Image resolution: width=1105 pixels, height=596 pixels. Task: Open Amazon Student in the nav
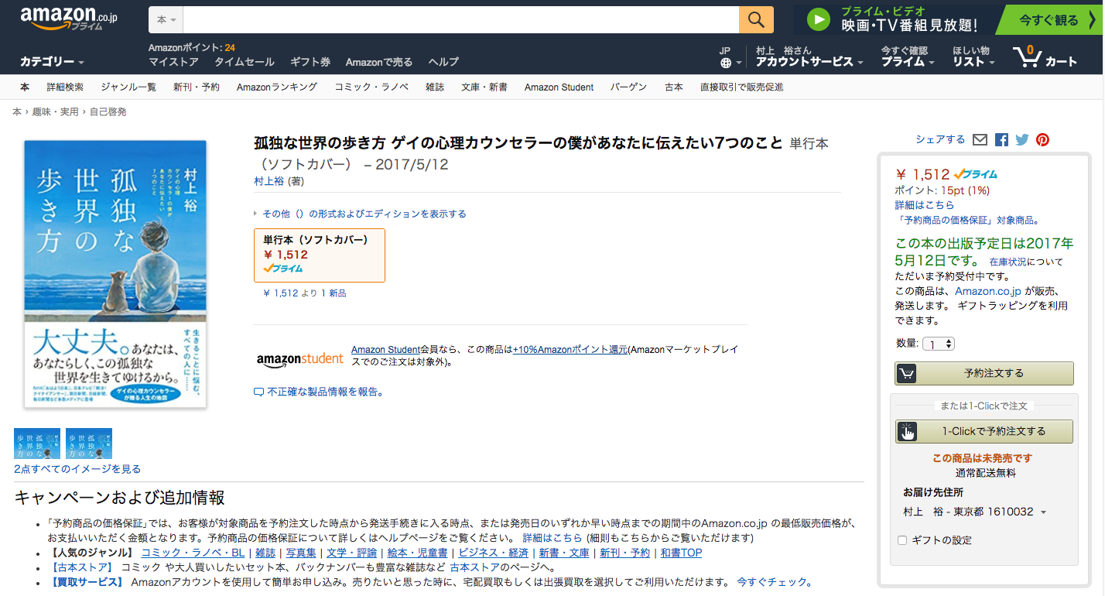click(559, 87)
